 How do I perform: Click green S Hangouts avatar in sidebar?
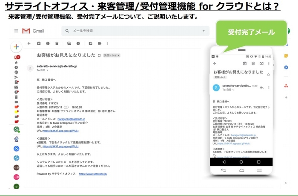tap(17, 129)
